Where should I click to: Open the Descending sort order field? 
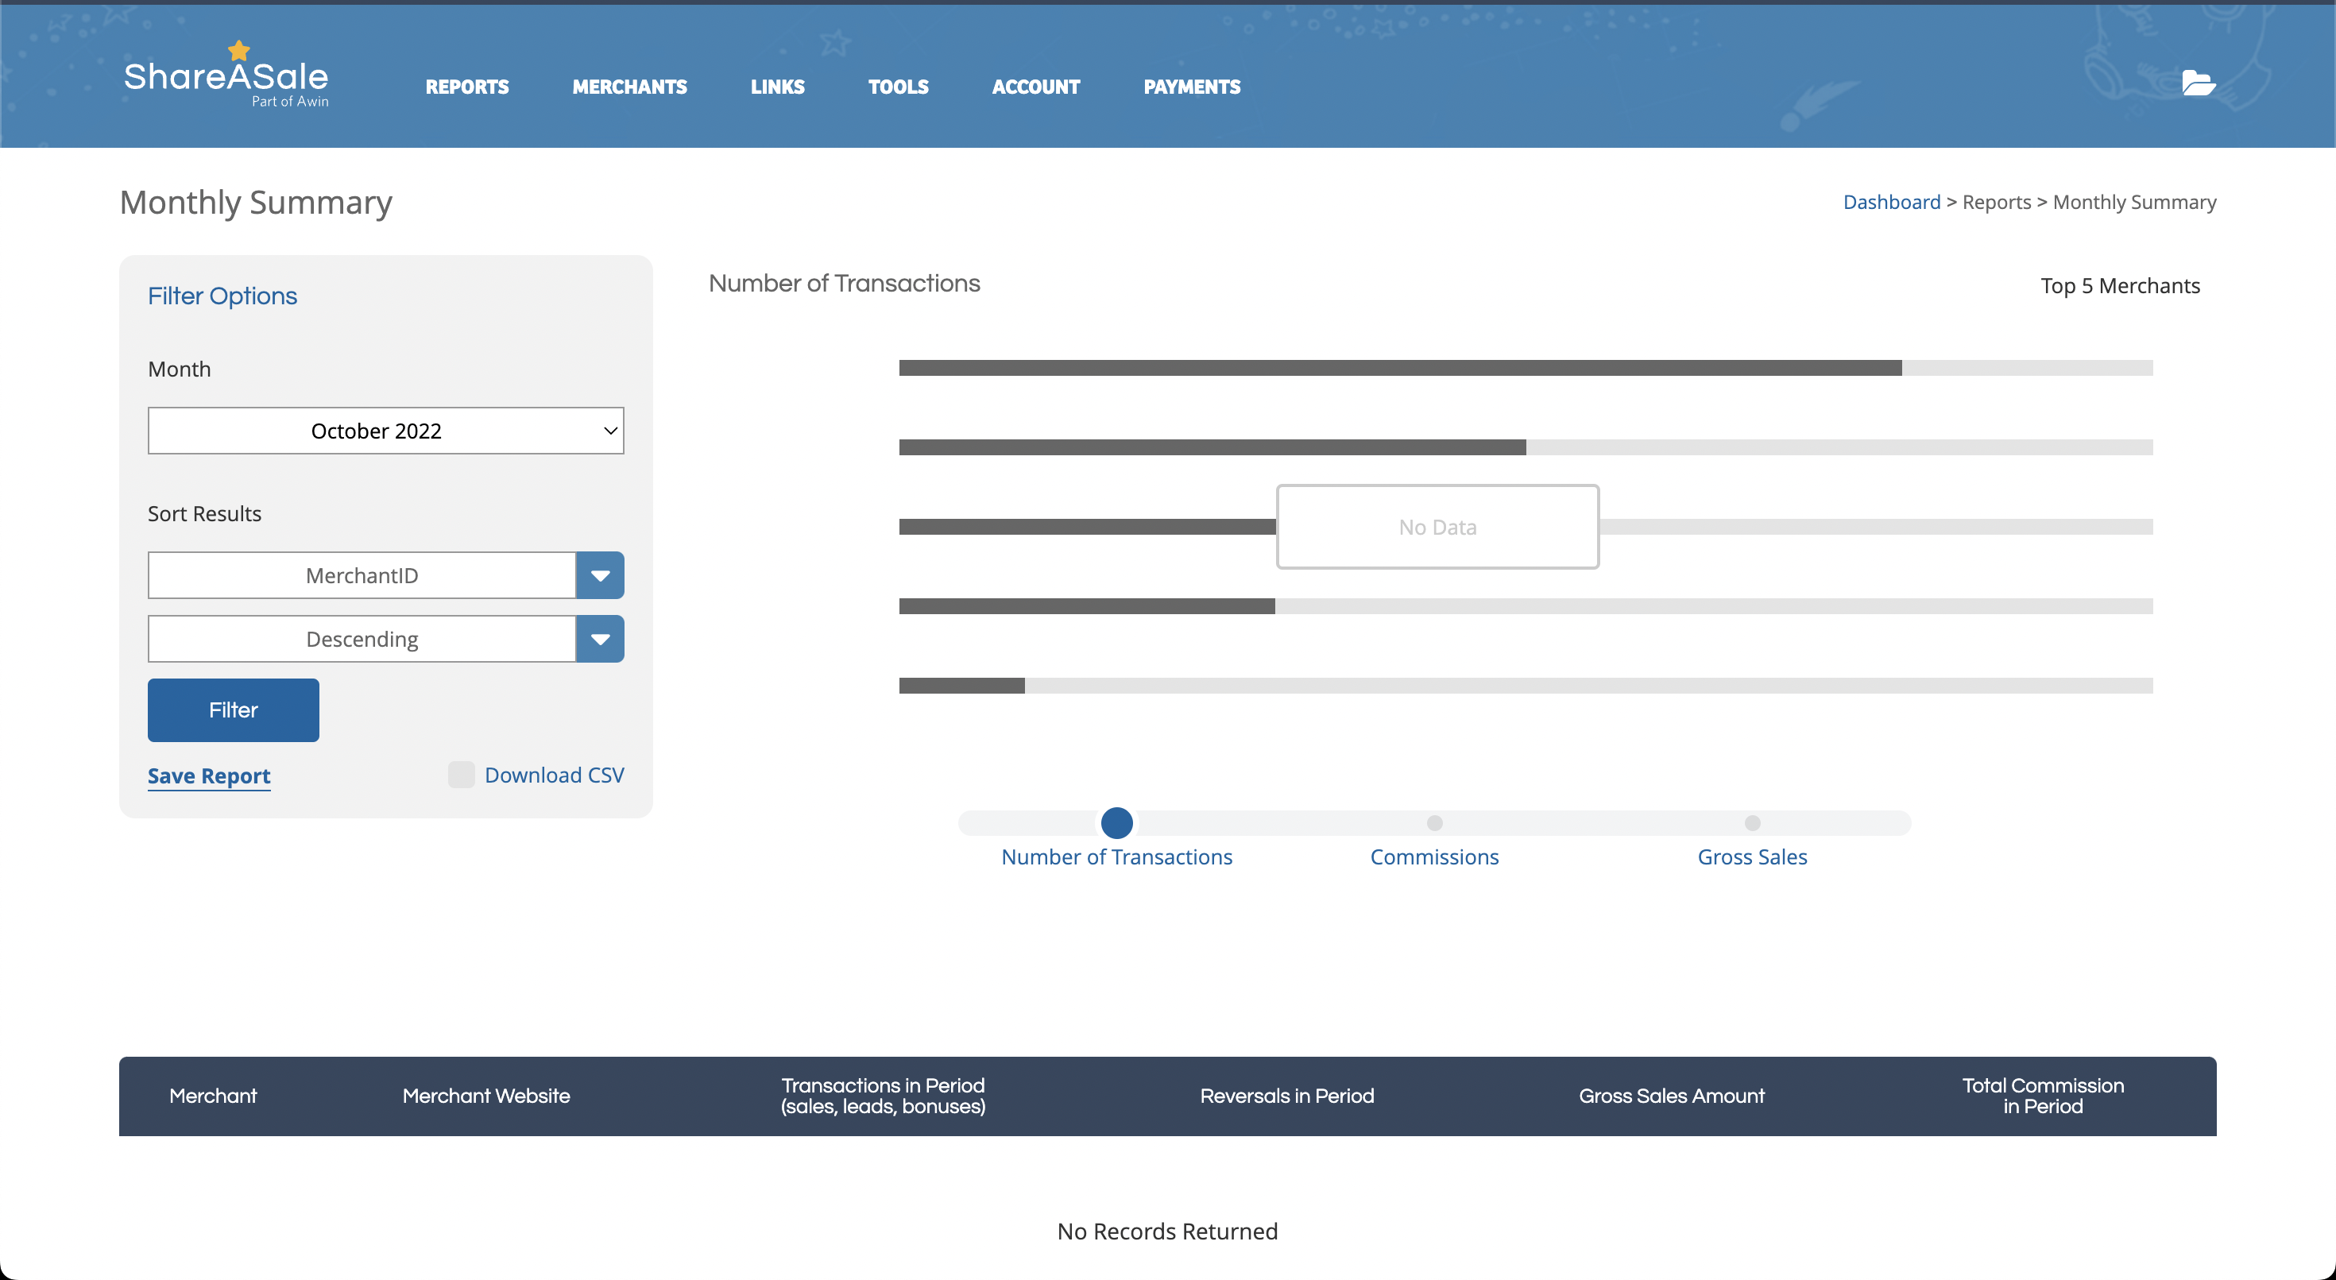coord(362,639)
